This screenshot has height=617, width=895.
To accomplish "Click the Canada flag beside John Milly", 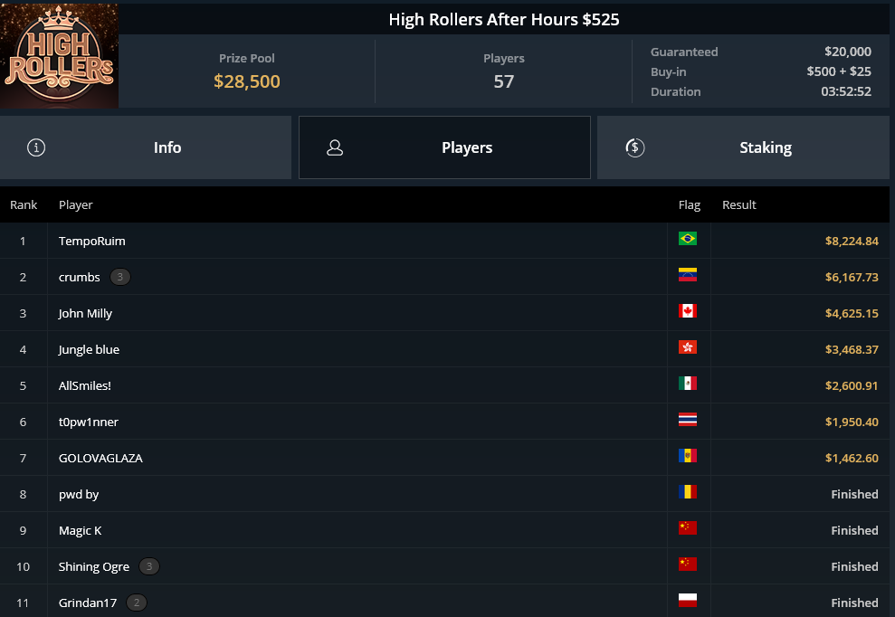I will point(689,311).
